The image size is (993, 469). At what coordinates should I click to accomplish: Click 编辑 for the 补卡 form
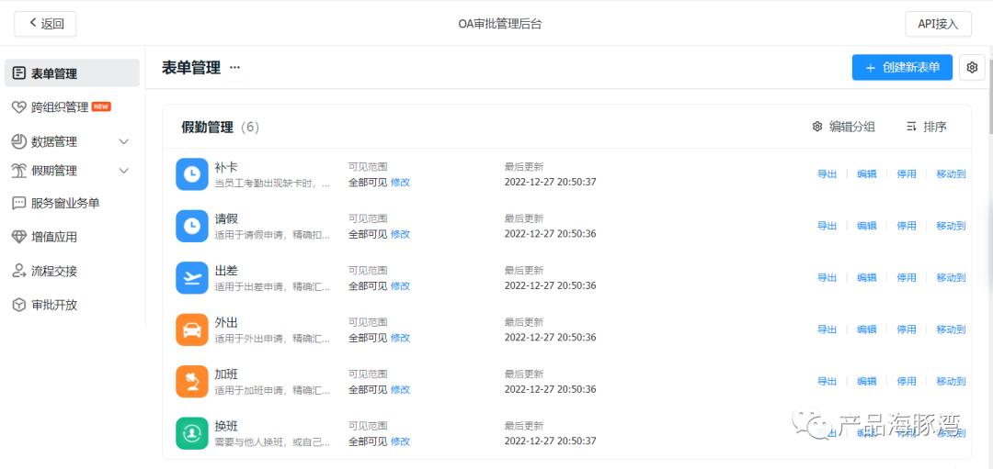(867, 173)
